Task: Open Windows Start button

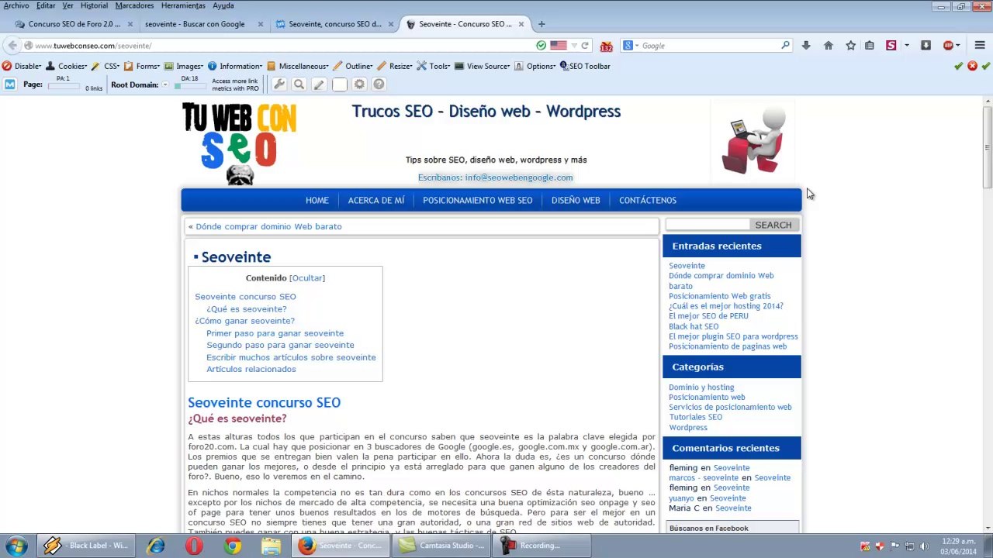Action: [16, 546]
